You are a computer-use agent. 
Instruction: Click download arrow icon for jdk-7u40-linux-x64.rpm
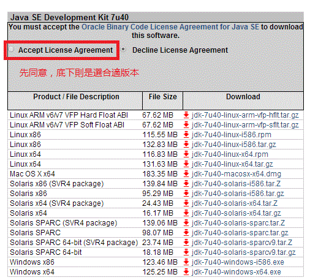coord(186,154)
